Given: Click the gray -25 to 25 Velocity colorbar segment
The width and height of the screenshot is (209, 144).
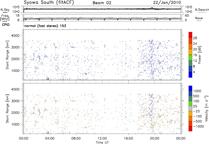Looking at the screenshot, I should [190, 108].
